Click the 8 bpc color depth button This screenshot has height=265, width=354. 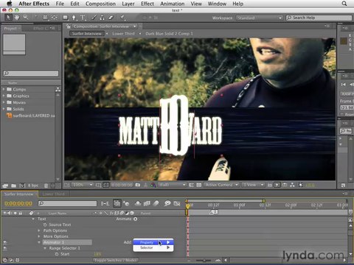click(x=33, y=185)
